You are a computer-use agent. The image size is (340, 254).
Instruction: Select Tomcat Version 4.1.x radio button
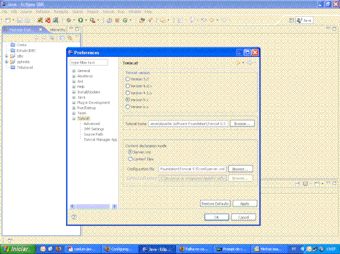(x=128, y=93)
